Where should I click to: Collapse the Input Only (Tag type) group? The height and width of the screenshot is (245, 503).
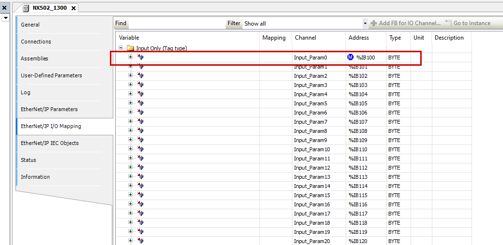(121, 48)
